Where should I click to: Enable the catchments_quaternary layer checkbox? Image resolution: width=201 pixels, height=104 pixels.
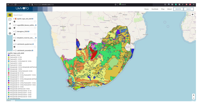[16, 44]
